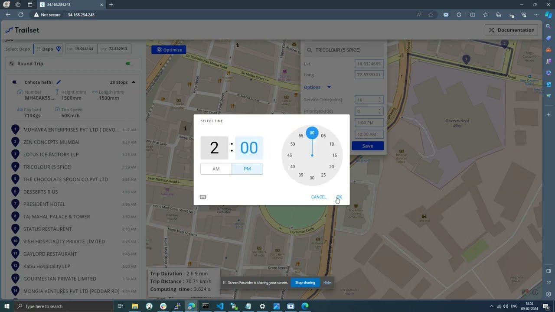Viewport: 555px width, 312px height.
Task: Click Service-Time spinner arrows
Action: tap(379, 100)
